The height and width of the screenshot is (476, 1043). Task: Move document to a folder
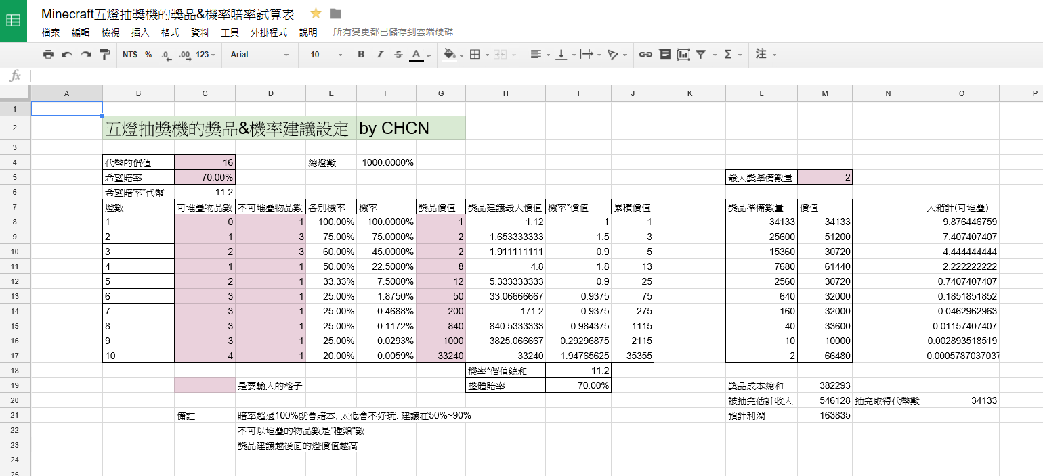click(x=335, y=14)
